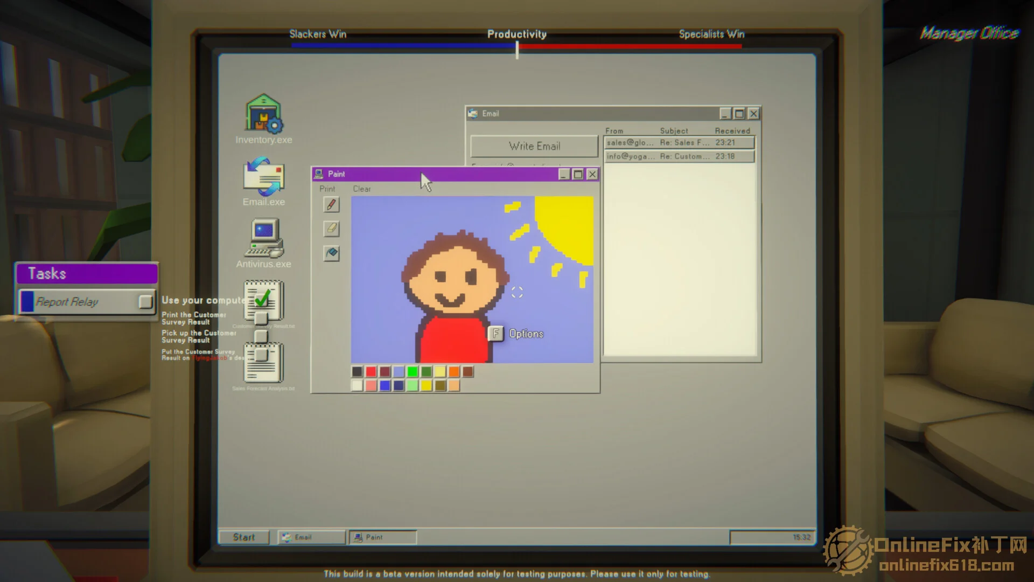1034x582 pixels.
Task: Select the fill bucket tool in Paint
Action: [331, 253]
